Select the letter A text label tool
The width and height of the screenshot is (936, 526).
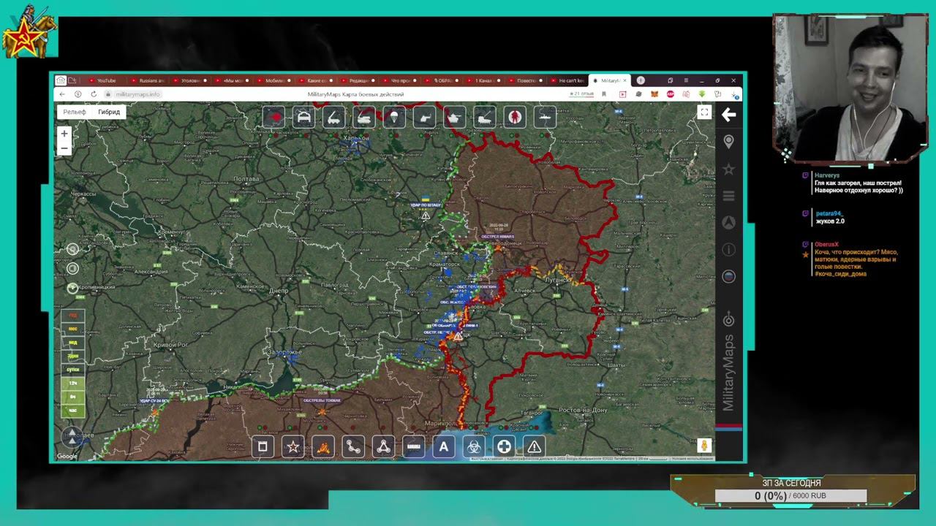(x=444, y=446)
